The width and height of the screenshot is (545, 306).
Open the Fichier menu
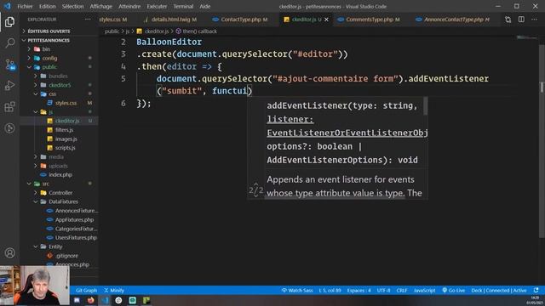pyautogui.click(x=25, y=6)
